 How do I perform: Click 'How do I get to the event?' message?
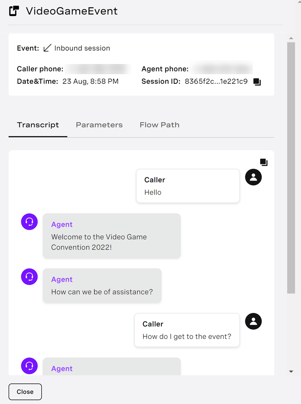coord(187,330)
